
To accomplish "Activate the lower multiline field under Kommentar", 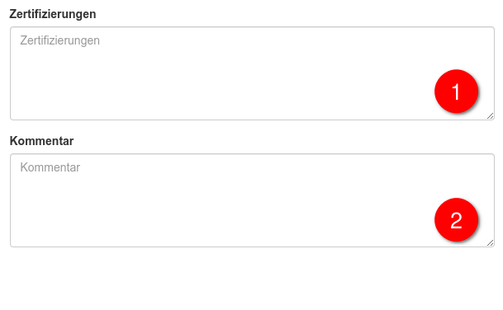I will pyautogui.click(x=252, y=200).
